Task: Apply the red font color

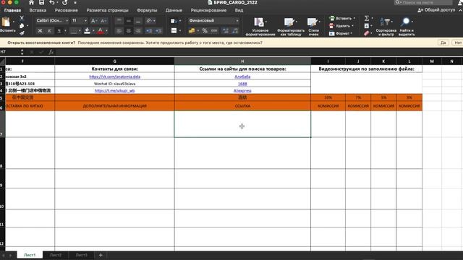Action: tap(101, 30)
